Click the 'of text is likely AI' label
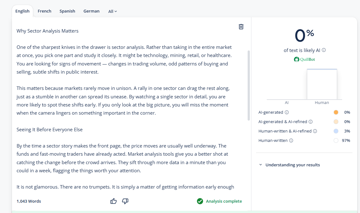Screen dimensions: 360x213 (302, 50)
